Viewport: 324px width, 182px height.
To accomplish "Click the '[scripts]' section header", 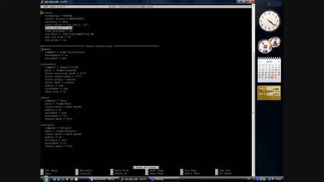I will click(x=47, y=125).
